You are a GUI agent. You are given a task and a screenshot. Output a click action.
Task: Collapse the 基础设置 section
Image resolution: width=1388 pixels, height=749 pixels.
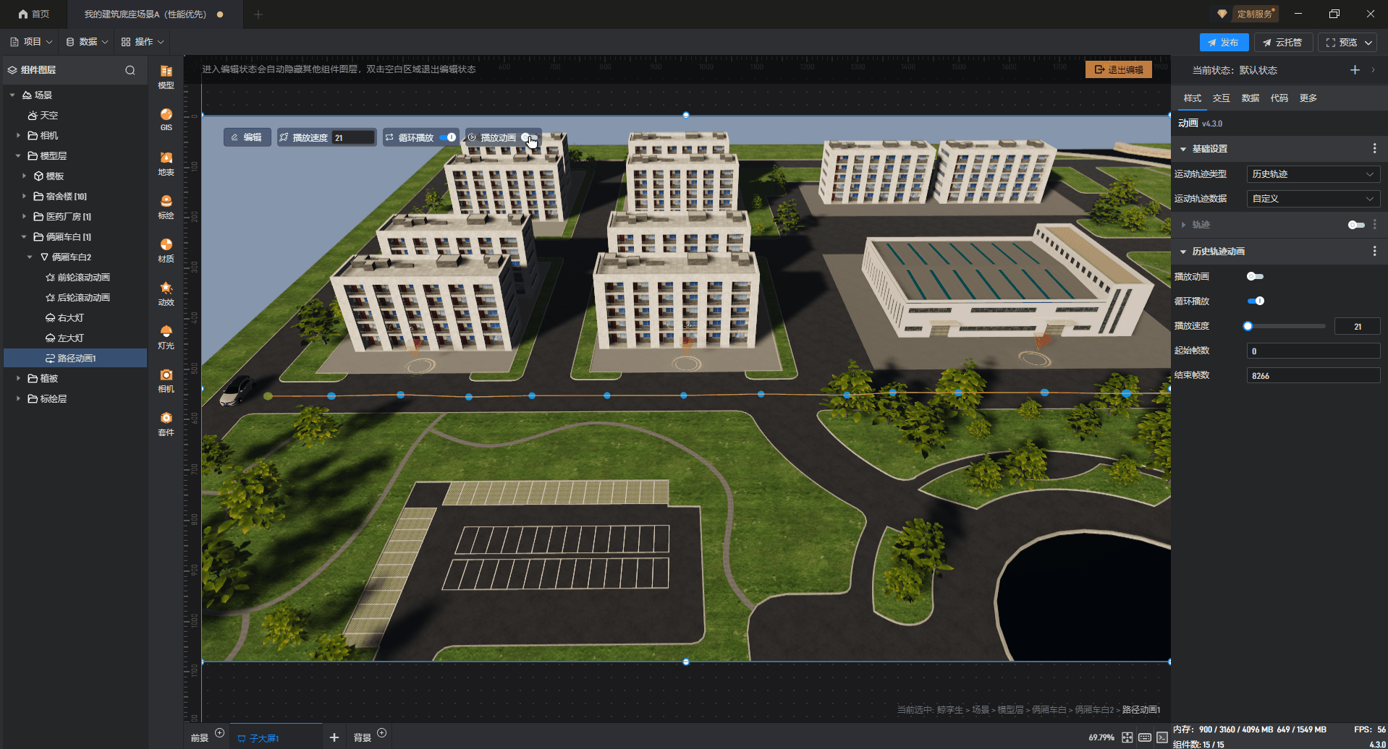coord(1183,149)
